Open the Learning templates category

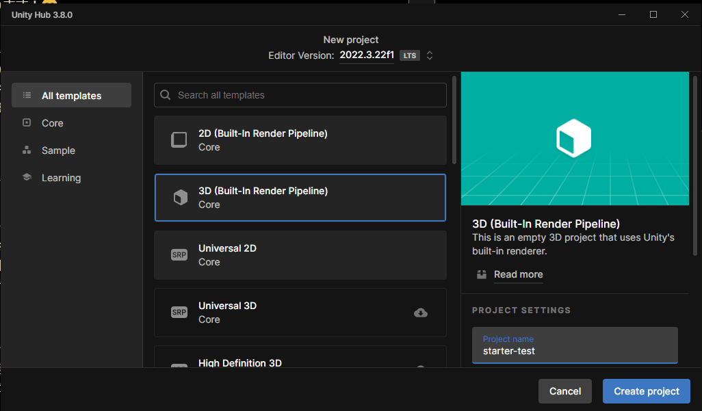click(x=61, y=178)
